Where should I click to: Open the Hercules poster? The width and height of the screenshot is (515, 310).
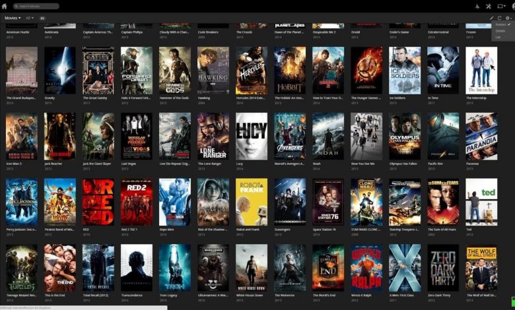[x=252, y=70]
